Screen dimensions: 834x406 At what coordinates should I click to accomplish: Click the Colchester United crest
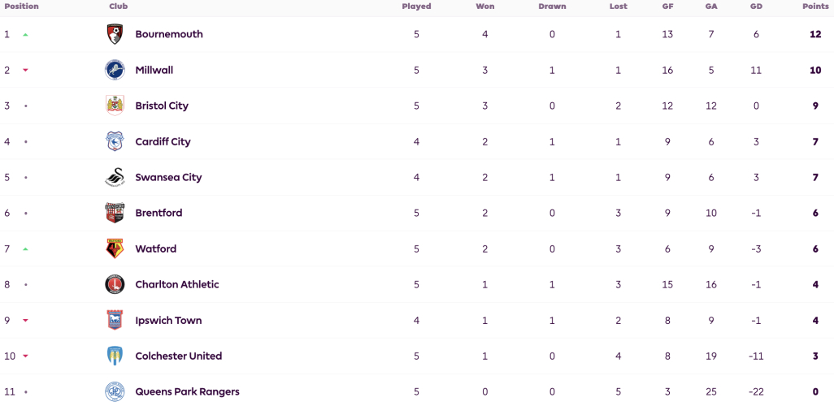115,356
